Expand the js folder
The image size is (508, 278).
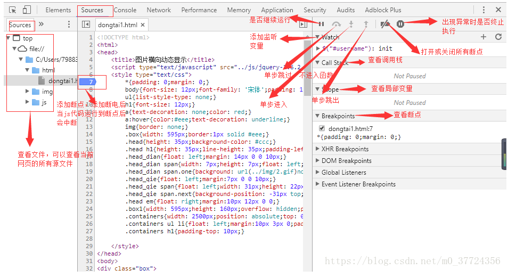[27, 102]
